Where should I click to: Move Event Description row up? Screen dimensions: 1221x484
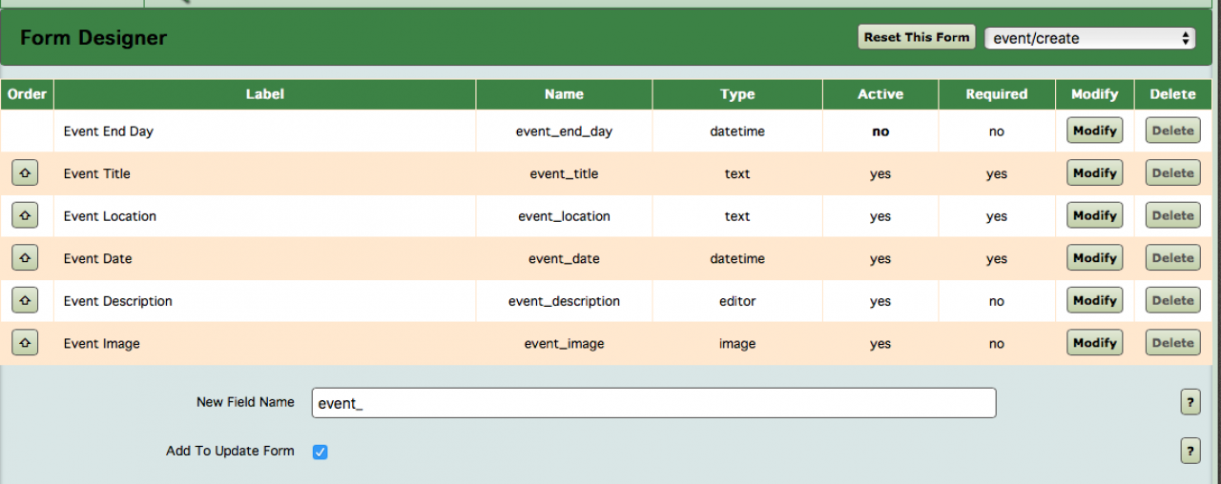coord(25,301)
